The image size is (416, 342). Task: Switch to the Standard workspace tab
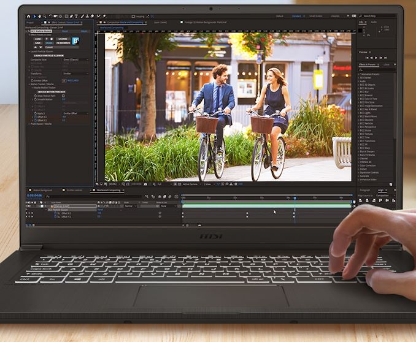click(296, 16)
